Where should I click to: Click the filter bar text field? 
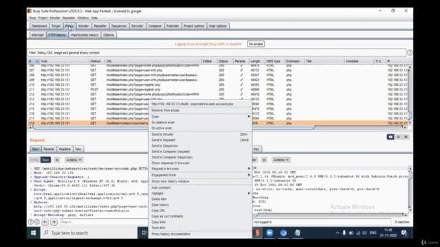[x=217, y=53]
